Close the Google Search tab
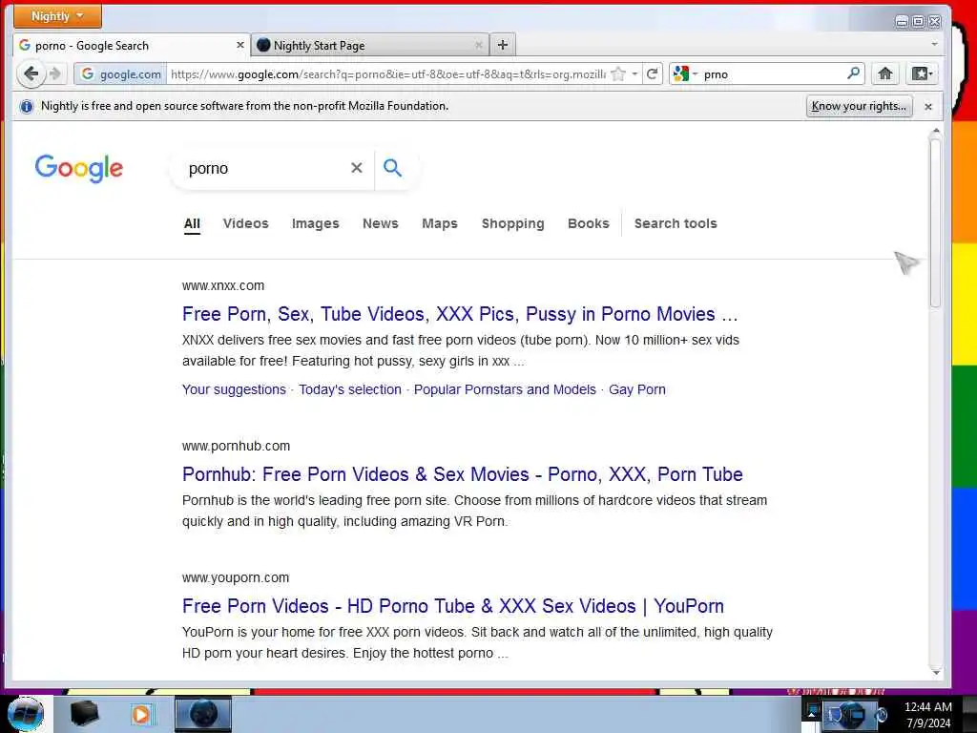This screenshot has width=977, height=733. (x=239, y=45)
